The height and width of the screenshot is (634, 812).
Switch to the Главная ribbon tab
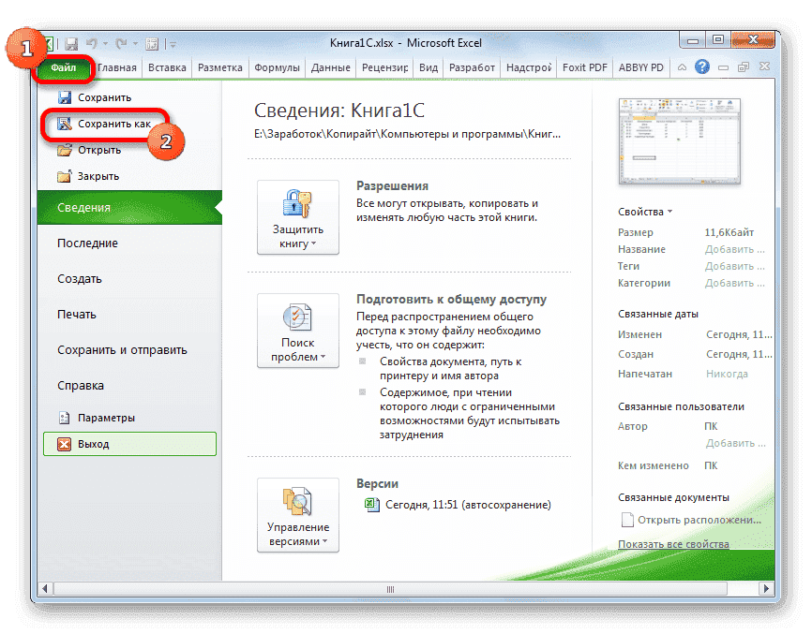pyautogui.click(x=116, y=66)
